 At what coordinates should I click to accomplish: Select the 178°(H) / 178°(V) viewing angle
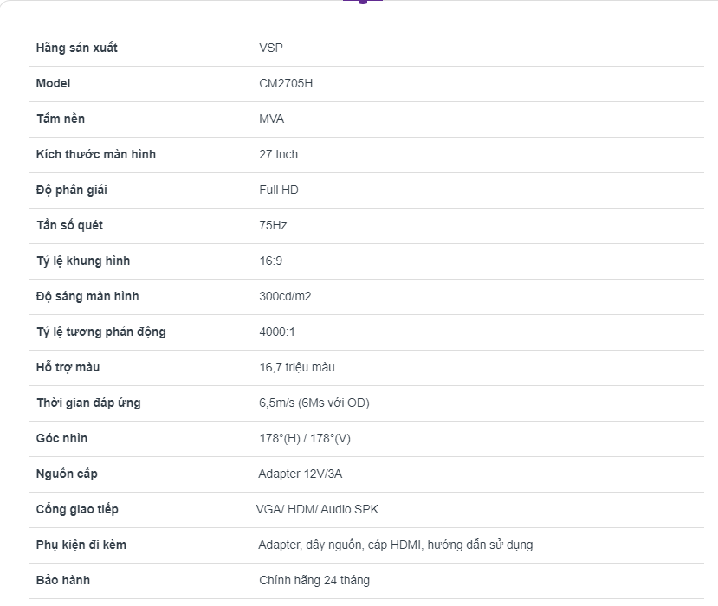click(305, 438)
